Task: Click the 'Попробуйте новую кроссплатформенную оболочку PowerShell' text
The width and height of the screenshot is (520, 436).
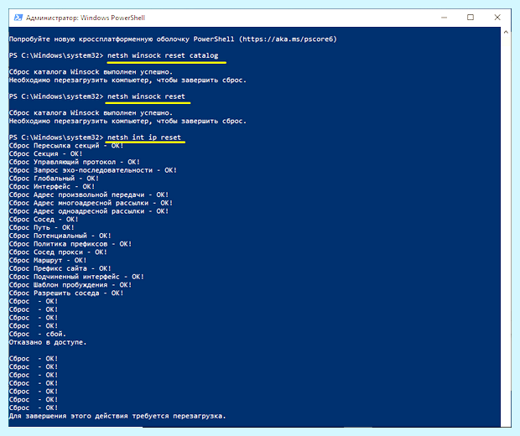Action: (x=122, y=39)
